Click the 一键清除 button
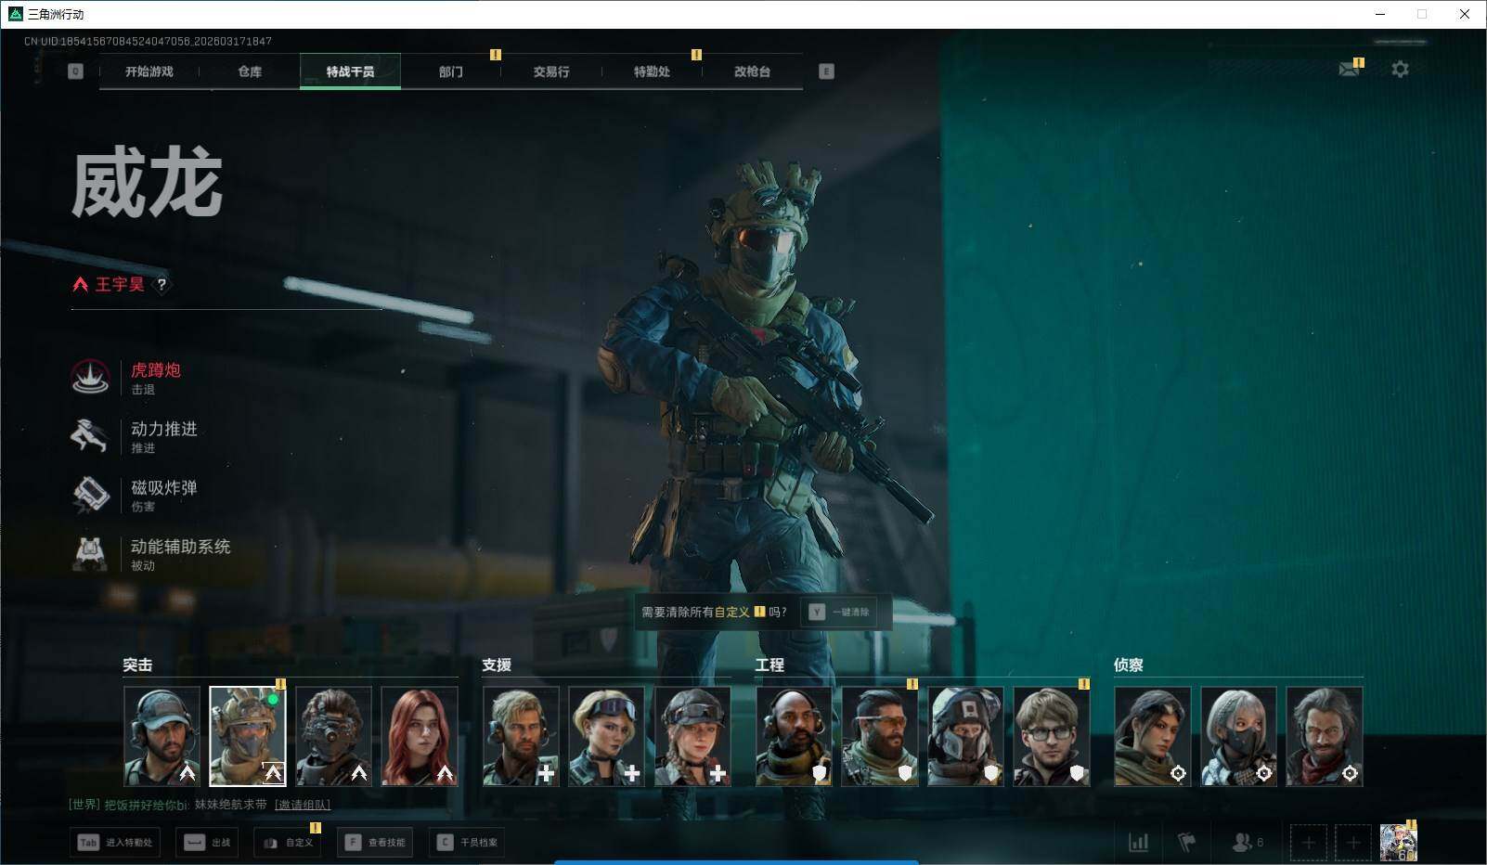Screen dimensions: 1487x865 click(x=839, y=612)
